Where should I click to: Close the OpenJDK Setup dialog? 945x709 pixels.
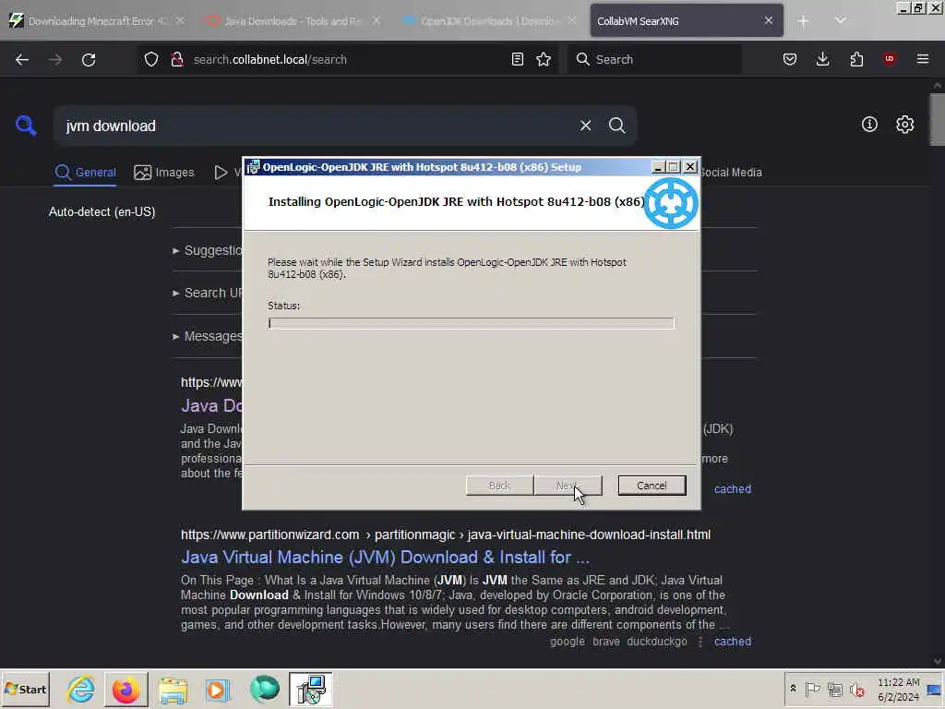pos(690,167)
